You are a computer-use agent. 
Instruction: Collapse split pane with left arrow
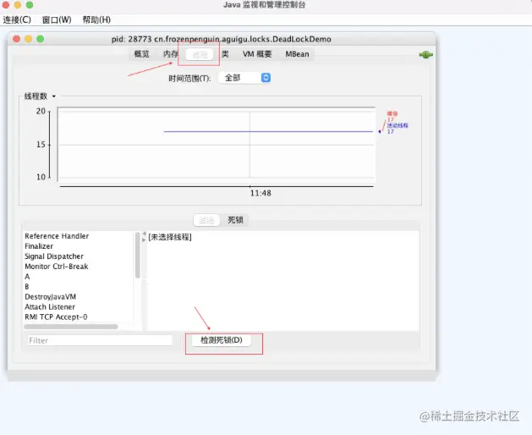coord(144,234)
